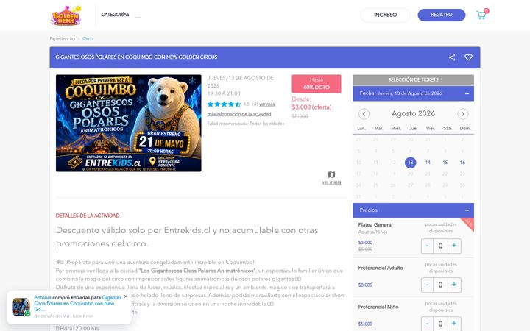Screen dimensions: 530x331
Task: Click the star rating icons
Action: [224, 104]
